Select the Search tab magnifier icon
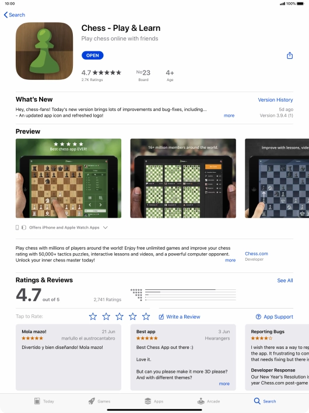This screenshot has height=413, width=309. 257,401
